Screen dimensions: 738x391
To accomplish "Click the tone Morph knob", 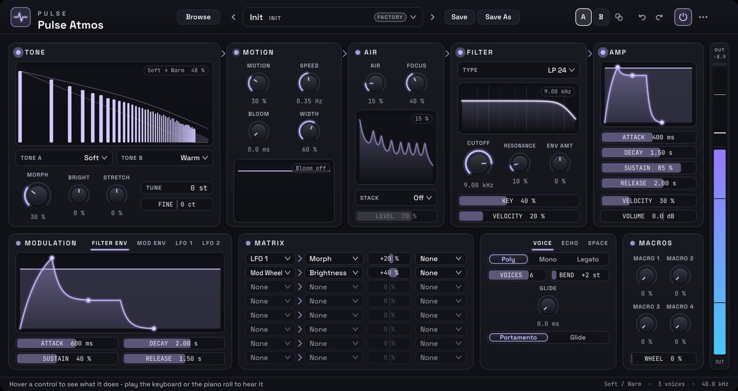I will click(x=37, y=195).
